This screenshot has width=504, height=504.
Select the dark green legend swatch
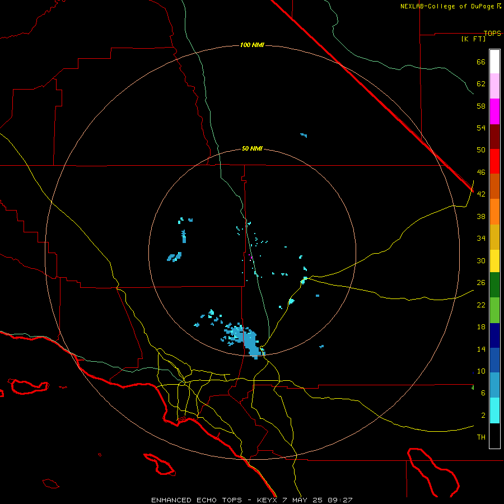pyautogui.click(x=494, y=285)
